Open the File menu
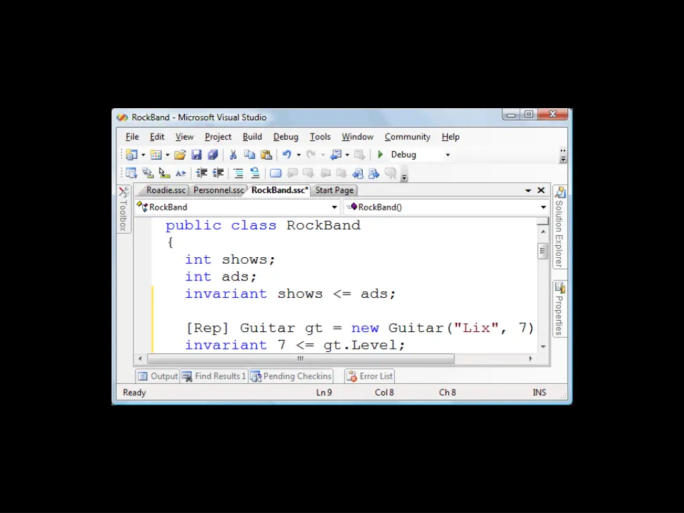Screen dimensions: 684x513 coord(132,136)
